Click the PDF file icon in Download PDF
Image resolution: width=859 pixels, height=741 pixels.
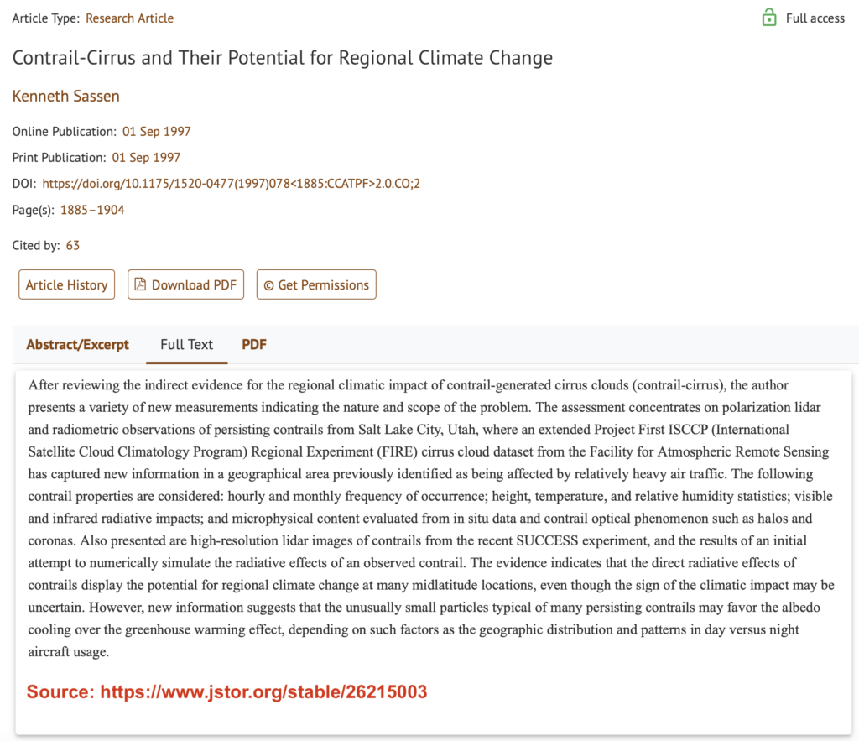click(x=140, y=284)
